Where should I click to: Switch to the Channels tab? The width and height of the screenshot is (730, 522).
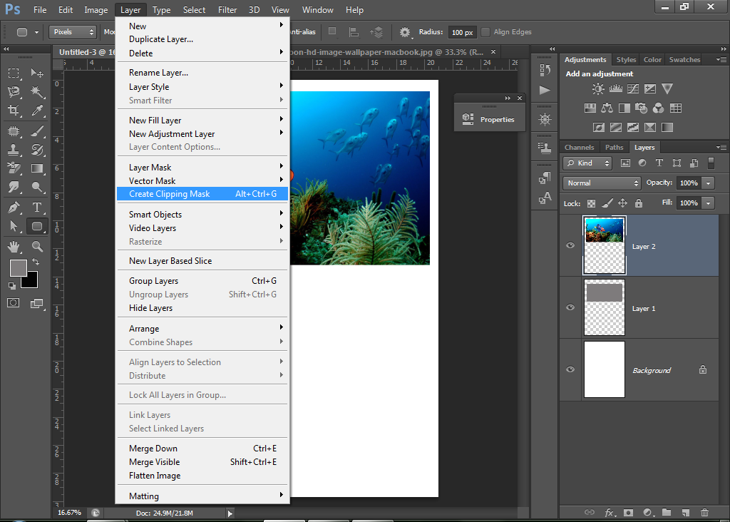pyautogui.click(x=579, y=147)
